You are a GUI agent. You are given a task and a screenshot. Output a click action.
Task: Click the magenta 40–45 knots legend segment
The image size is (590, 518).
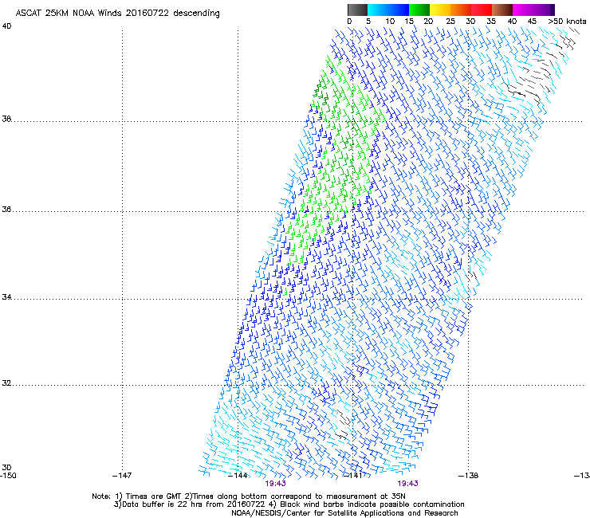(523, 10)
